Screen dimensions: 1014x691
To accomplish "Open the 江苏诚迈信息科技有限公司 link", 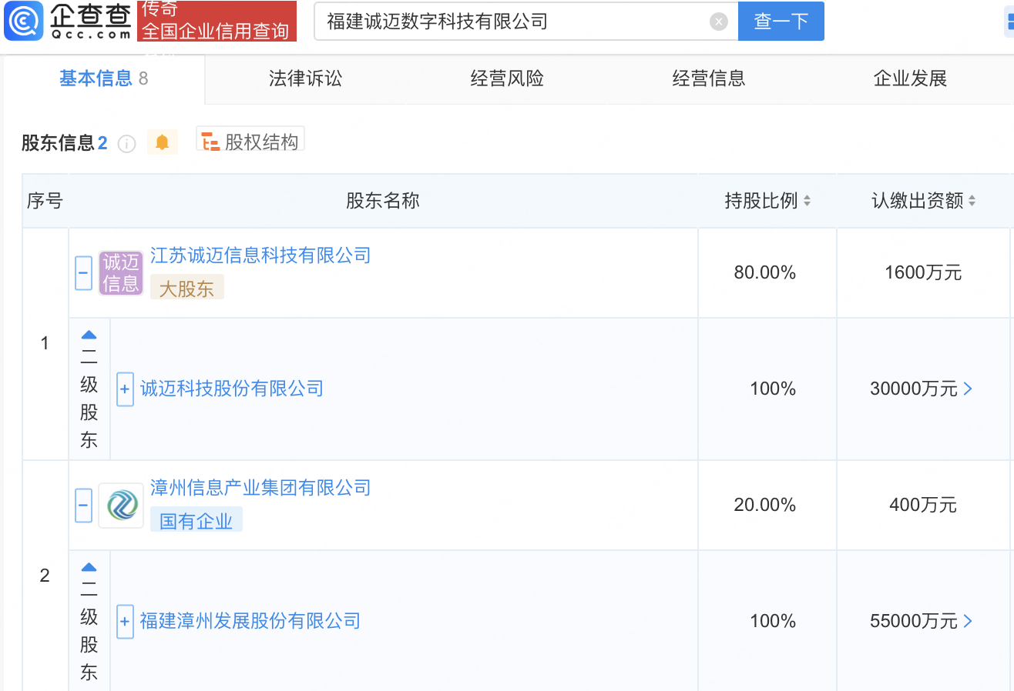I will coord(260,255).
